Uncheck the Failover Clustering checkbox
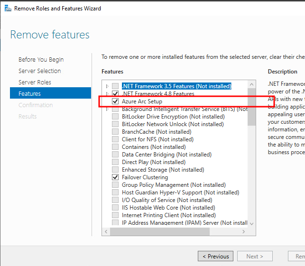Image resolution: width=305 pixels, height=266 pixels. coord(115,177)
